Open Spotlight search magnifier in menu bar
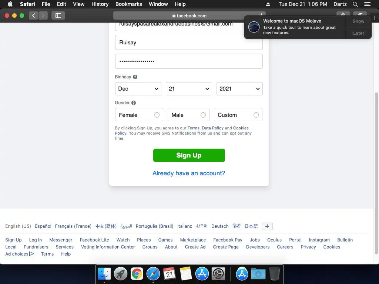Image resolution: width=379 pixels, height=284 pixels. [355, 4]
